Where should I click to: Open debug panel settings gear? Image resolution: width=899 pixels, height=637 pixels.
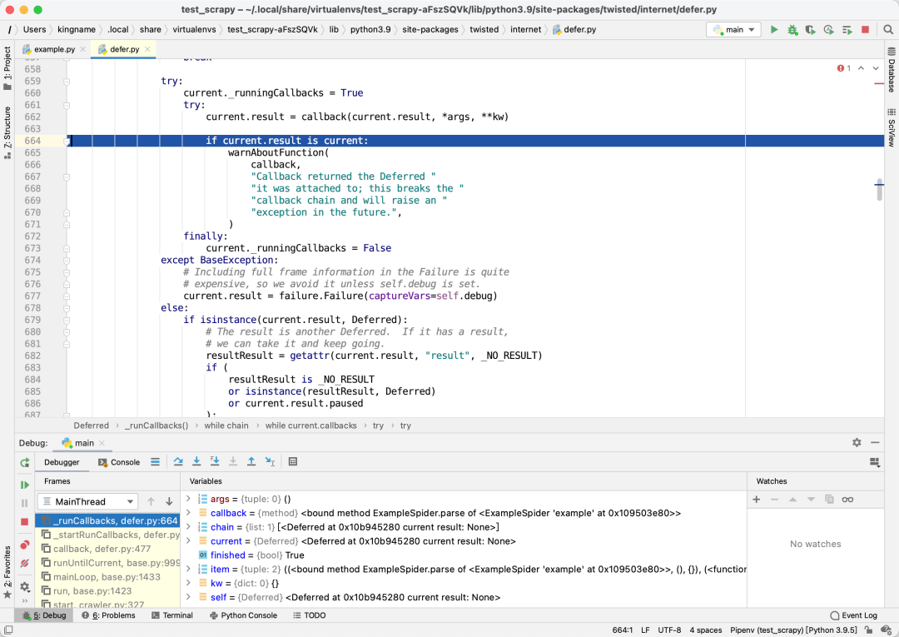click(857, 443)
